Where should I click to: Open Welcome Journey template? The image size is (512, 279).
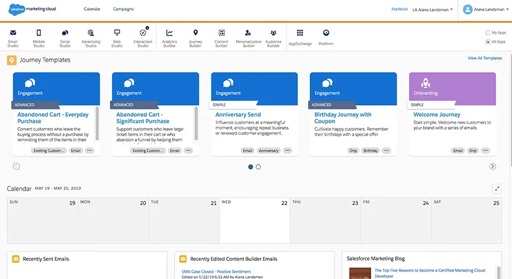pyautogui.click(x=437, y=114)
